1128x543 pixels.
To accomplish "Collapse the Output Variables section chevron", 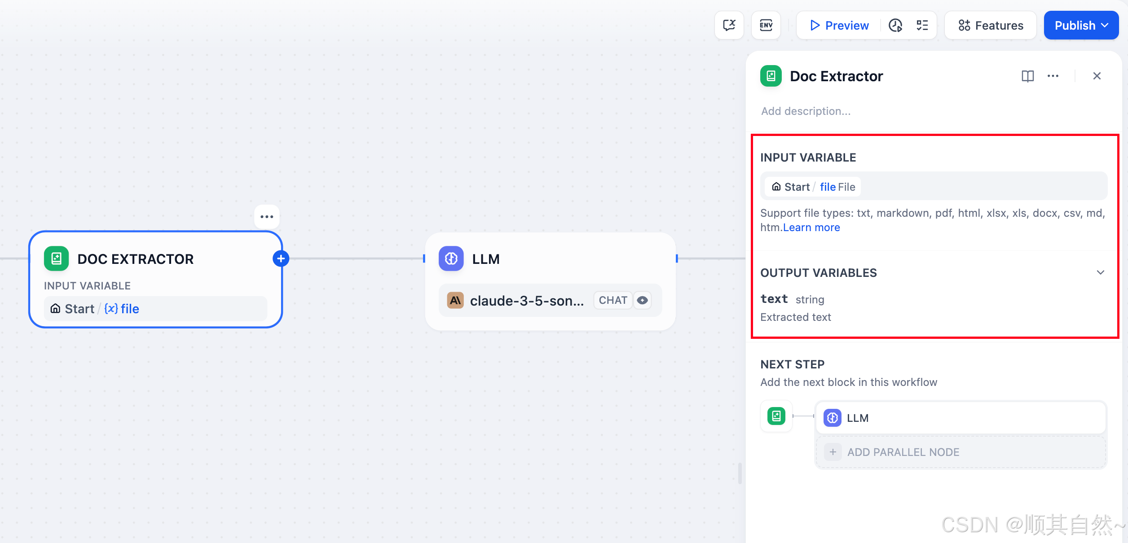I will tap(1101, 272).
